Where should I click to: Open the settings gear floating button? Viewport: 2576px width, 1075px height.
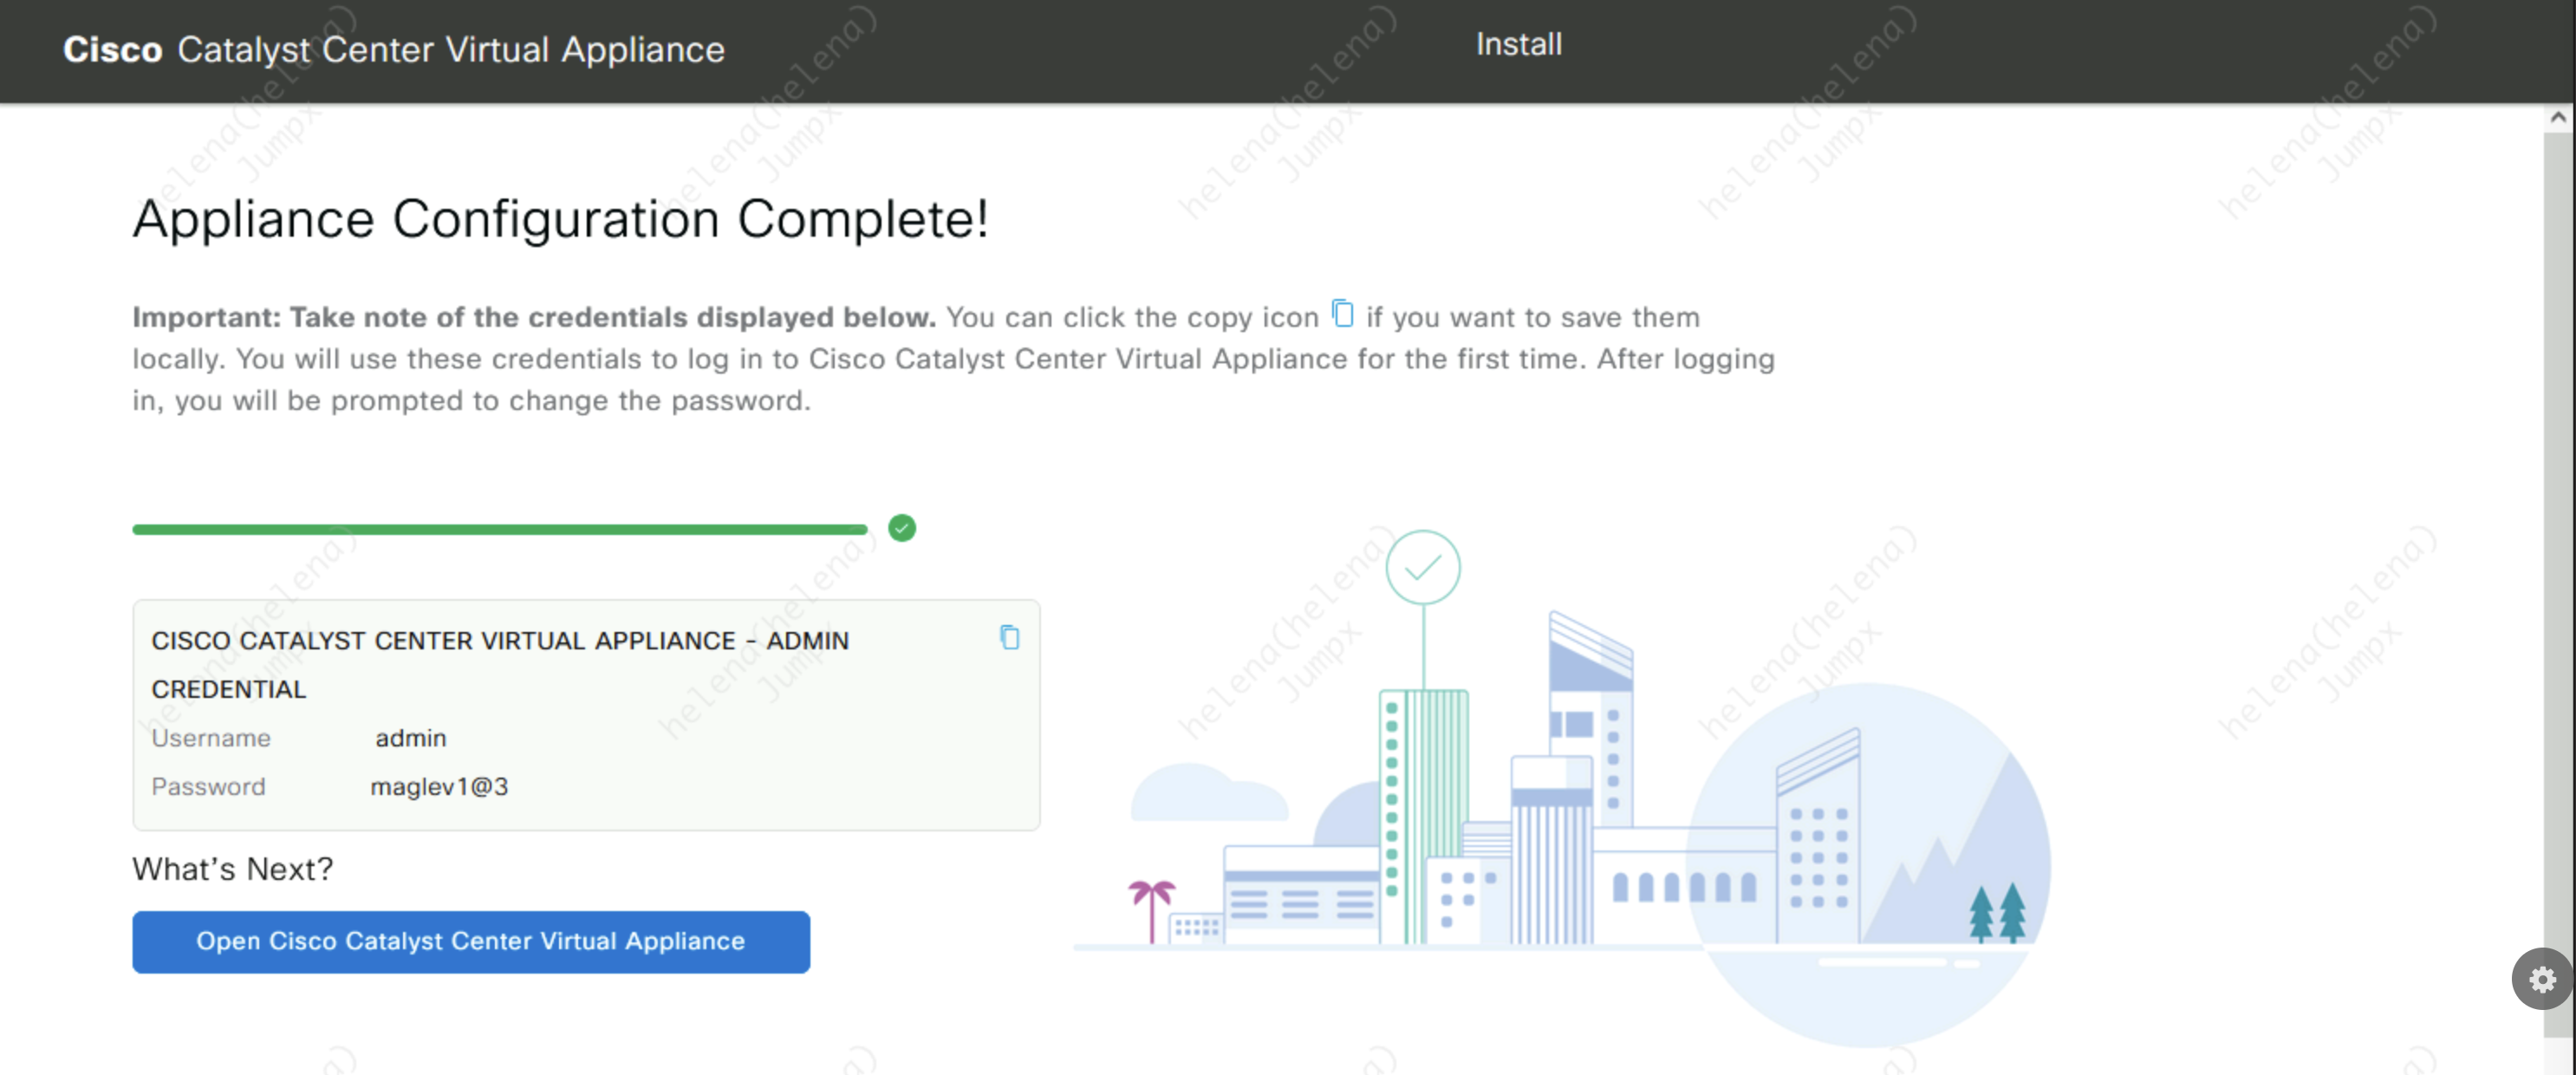(2542, 979)
